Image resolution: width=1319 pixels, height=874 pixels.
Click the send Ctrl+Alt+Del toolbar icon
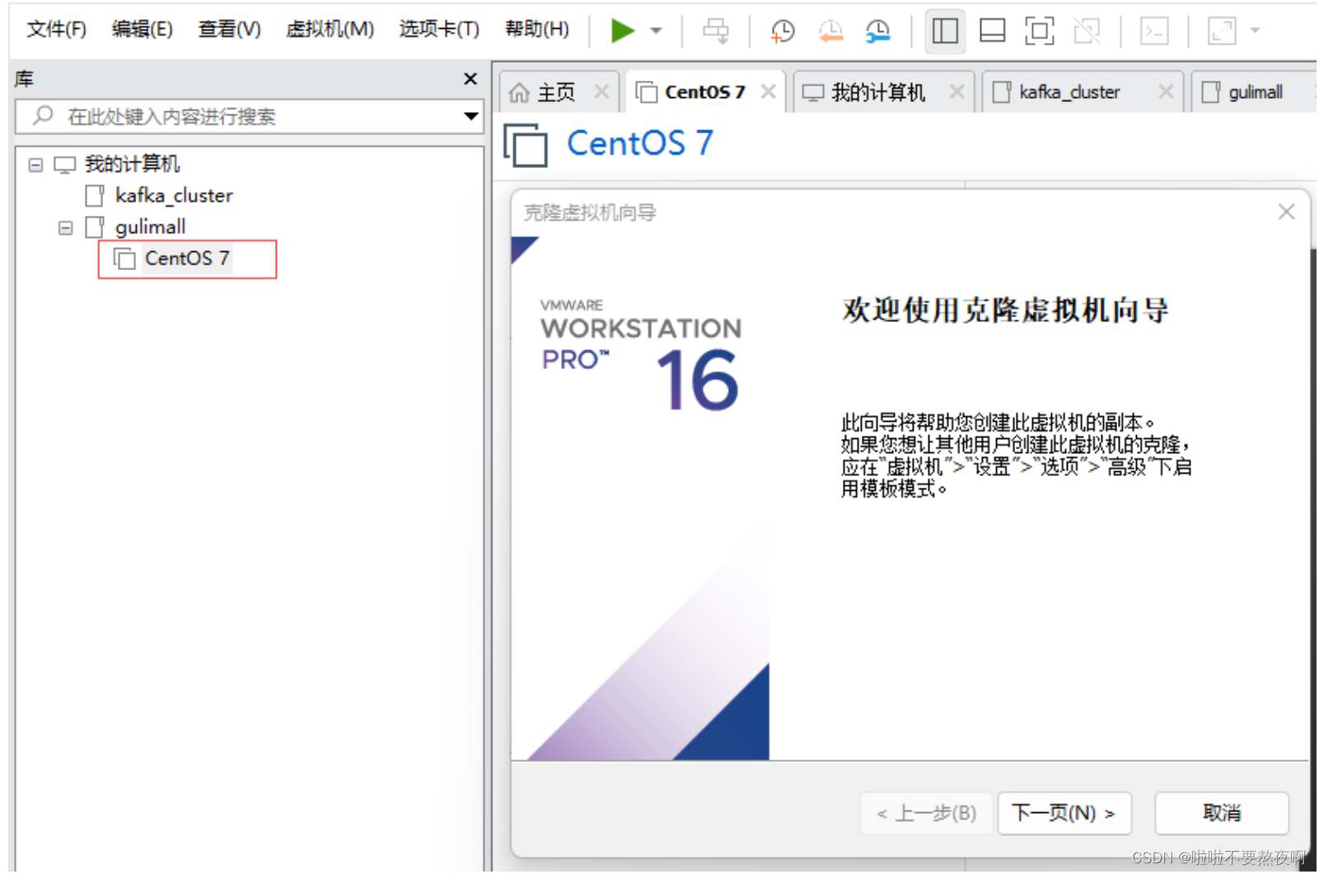(x=715, y=31)
